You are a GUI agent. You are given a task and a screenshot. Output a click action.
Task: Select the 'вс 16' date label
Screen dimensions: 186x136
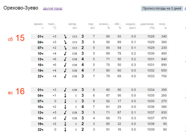[x=16, y=91]
